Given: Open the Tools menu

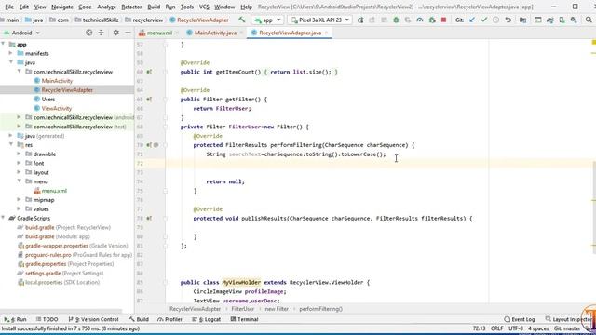Looking at the screenshot, I should click(x=187, y=7).
